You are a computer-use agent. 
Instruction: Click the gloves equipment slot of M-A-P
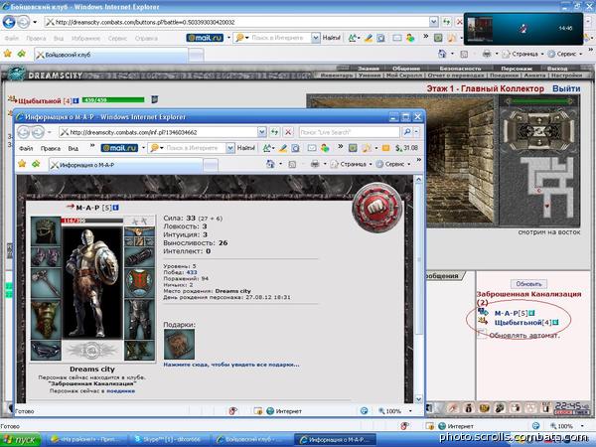point(46,257)
